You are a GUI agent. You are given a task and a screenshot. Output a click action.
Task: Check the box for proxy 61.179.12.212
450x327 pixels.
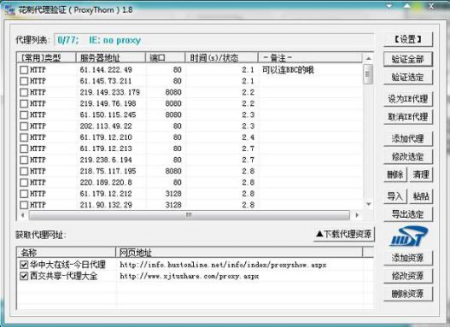(x=24, y=194)
